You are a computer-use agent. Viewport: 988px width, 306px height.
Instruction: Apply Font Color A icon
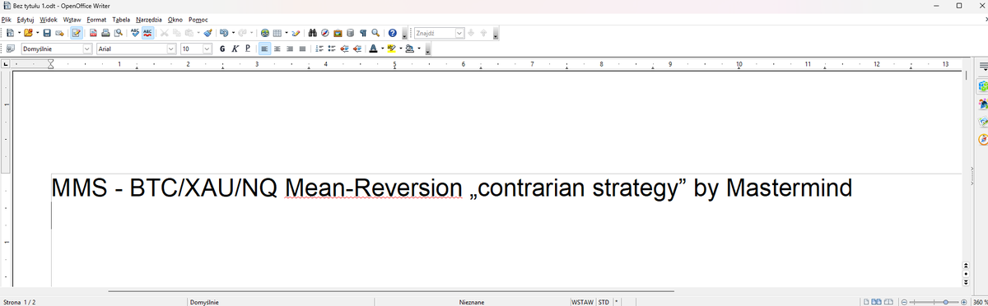tap(373, 49)
